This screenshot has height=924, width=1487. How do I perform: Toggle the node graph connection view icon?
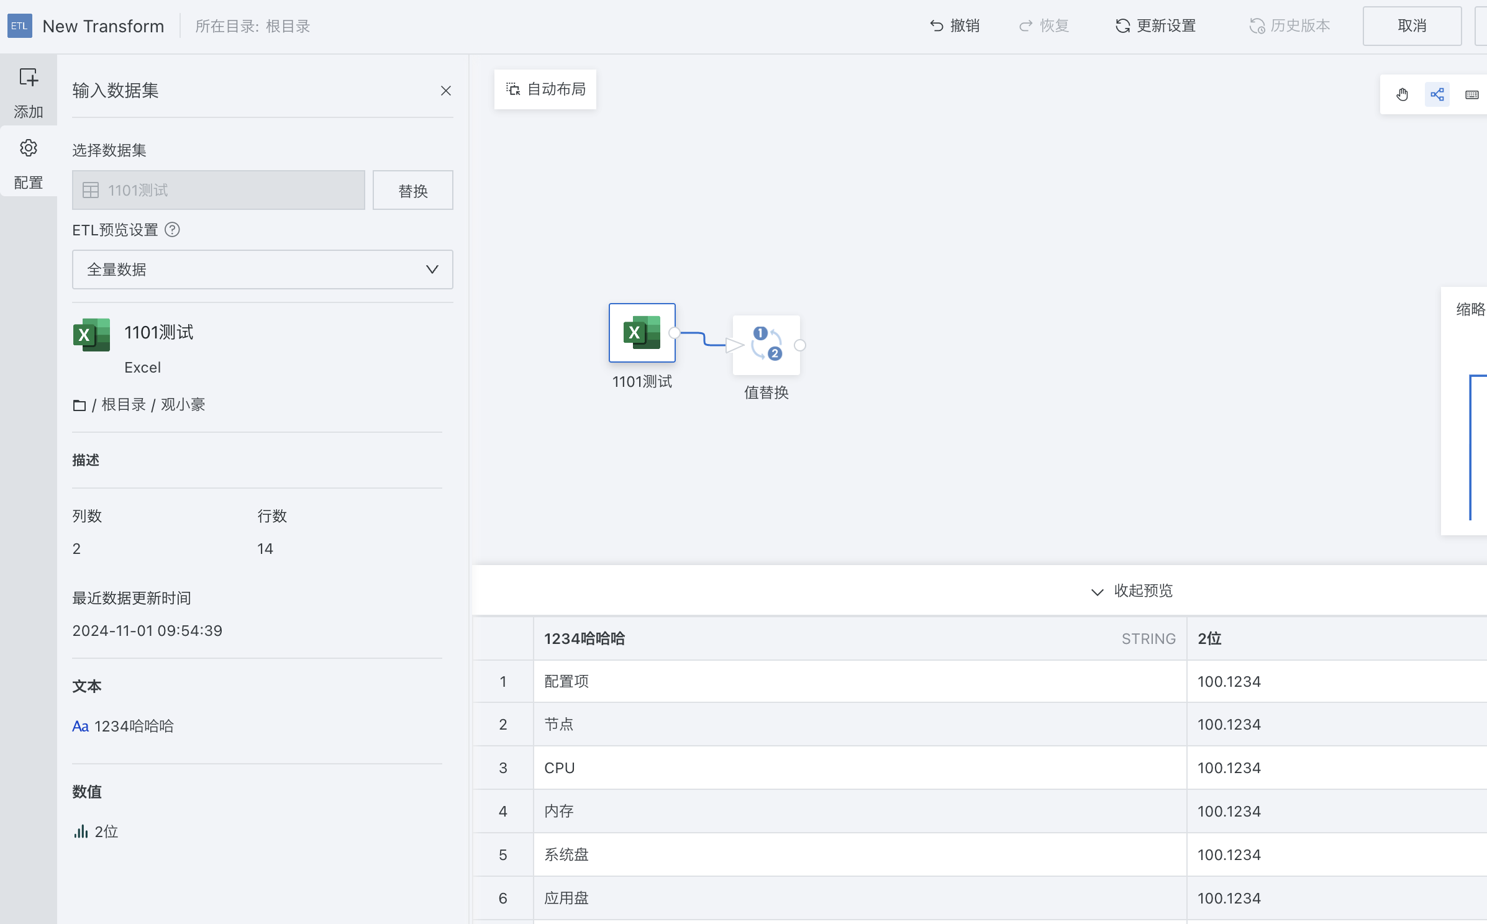point(1437,94)
